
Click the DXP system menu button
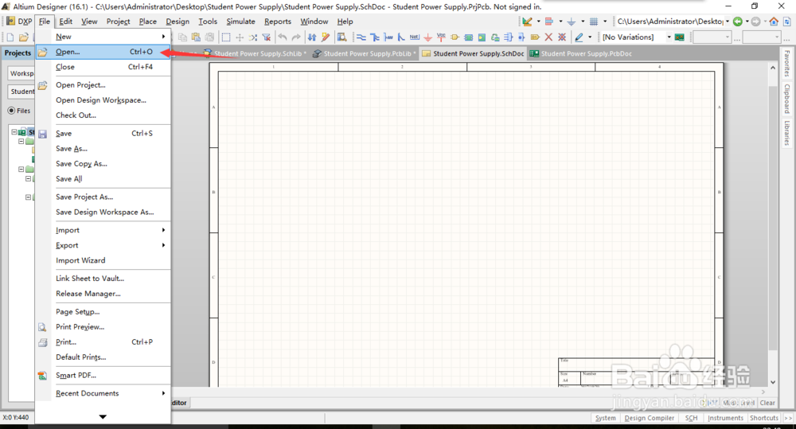tap(19, 21)
